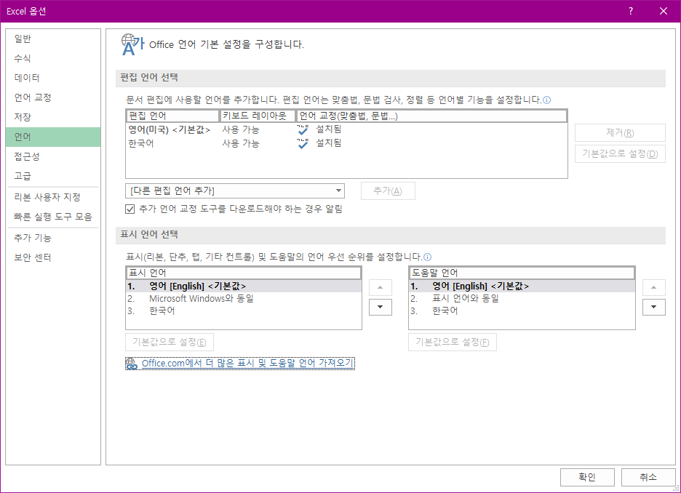Select the 언어 category

53,137
